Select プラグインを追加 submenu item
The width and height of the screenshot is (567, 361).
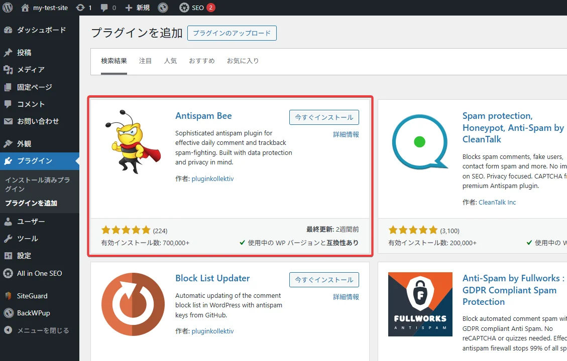[x=31, y=203]
